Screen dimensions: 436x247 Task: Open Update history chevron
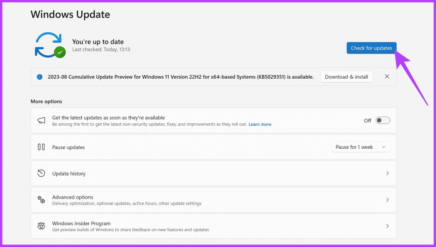tap(387, 173)
